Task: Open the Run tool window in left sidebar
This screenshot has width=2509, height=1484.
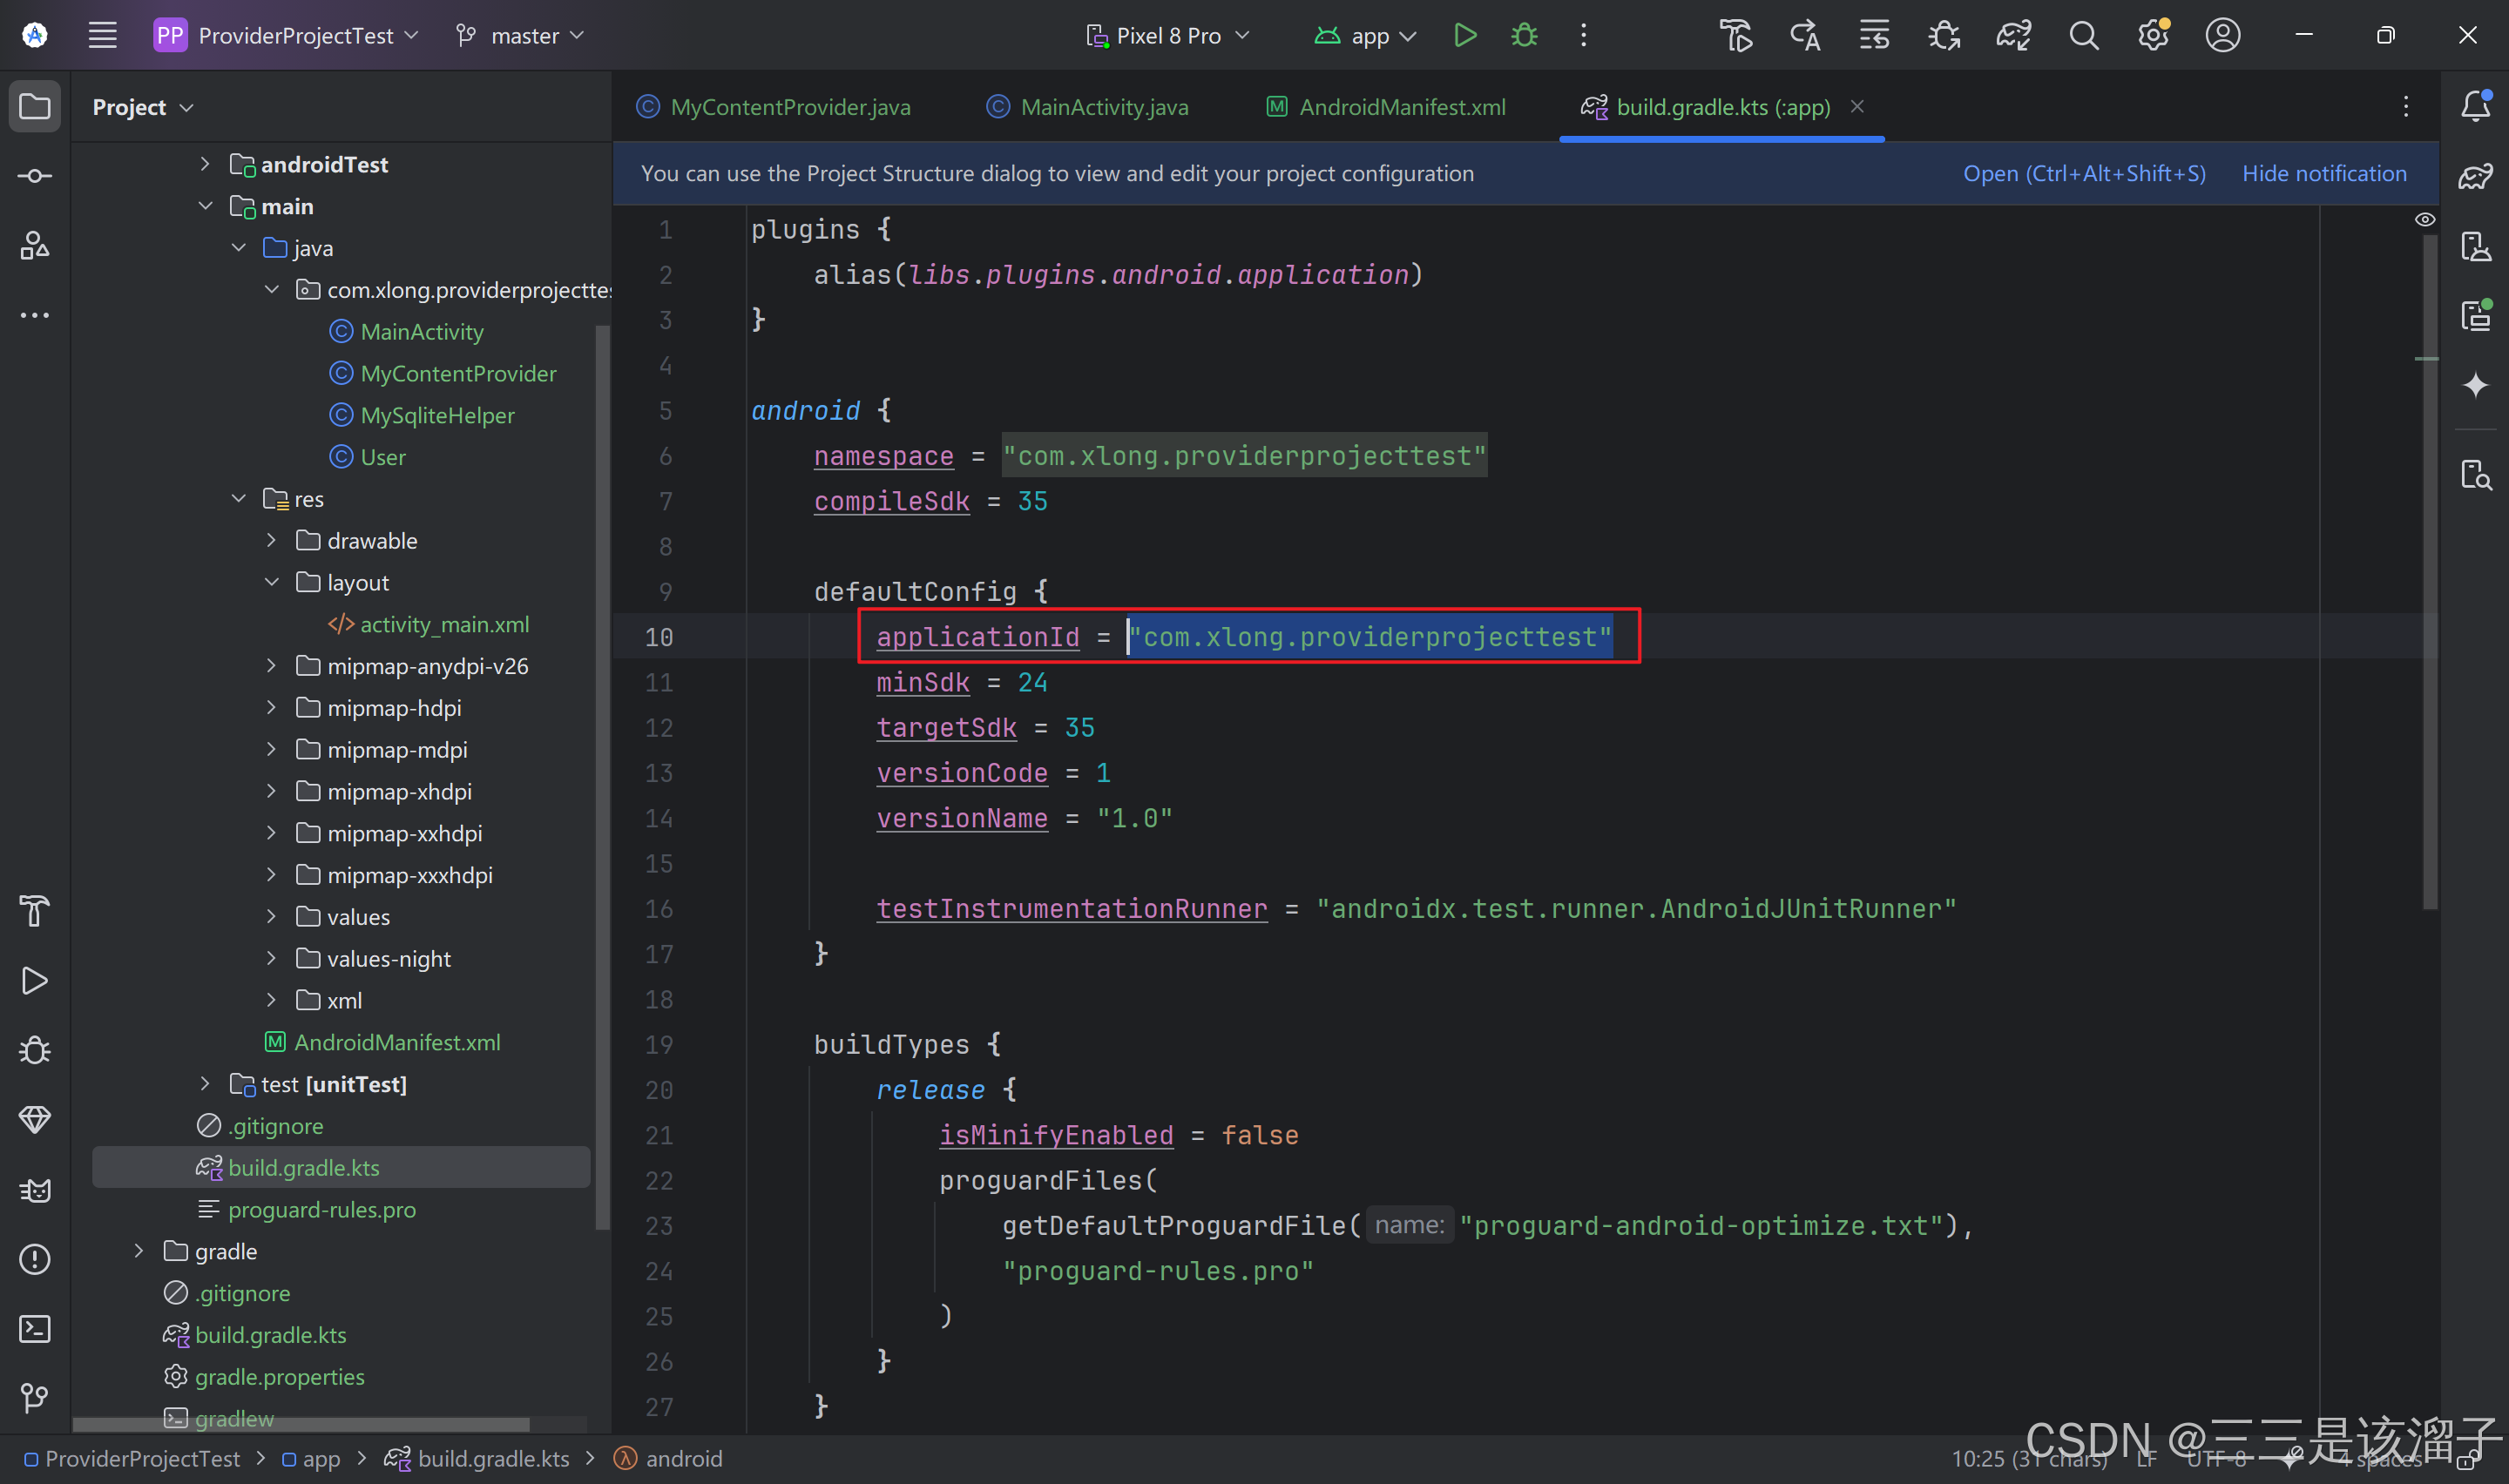Action: click(35, 980)
